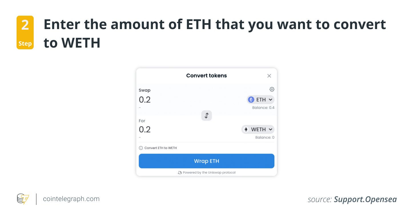This screenshot has width=414, height=222.
Task: Open the cointelegraph.com link
Action: click(x=71, y=199)
